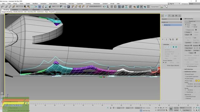Select the None constraint radio button
The height and width of the screenshot is (112, 200).
[x=186, y=25]
